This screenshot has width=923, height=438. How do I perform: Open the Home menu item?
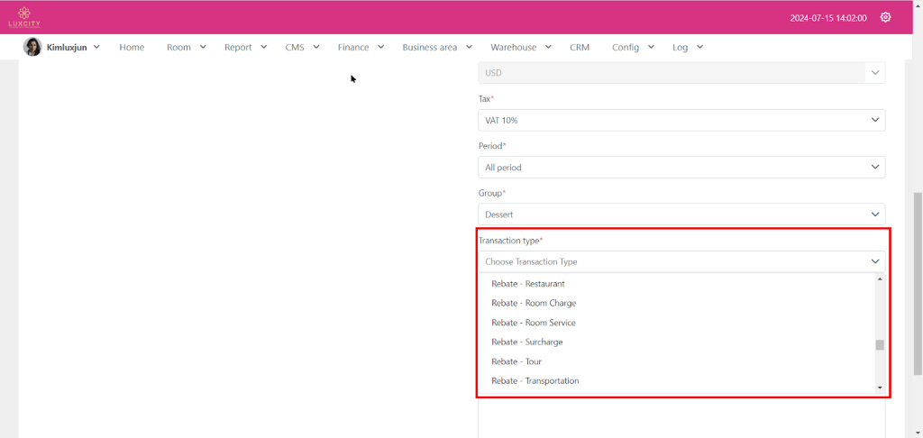click(132, 47)
